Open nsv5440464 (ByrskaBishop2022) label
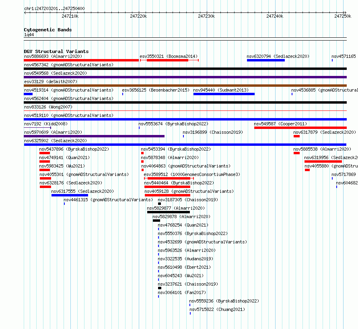The image size is (358, 329). [179, 183]
